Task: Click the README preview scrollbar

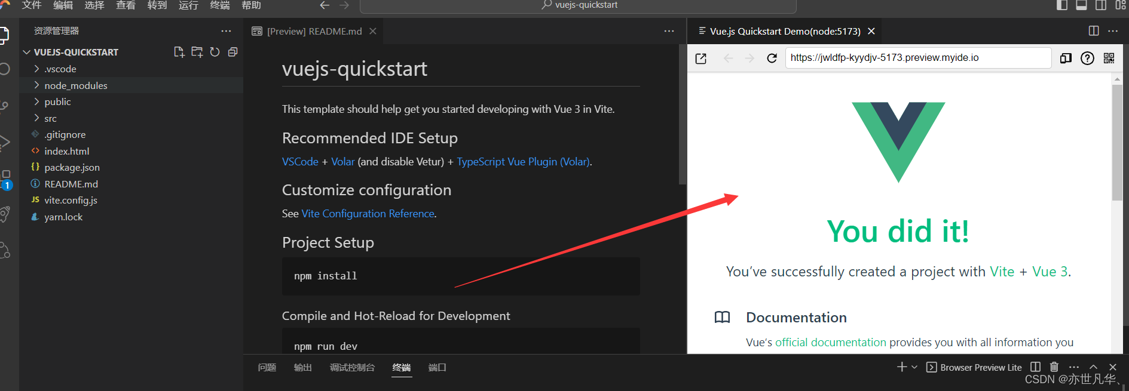Action: [x=683, y=114]
